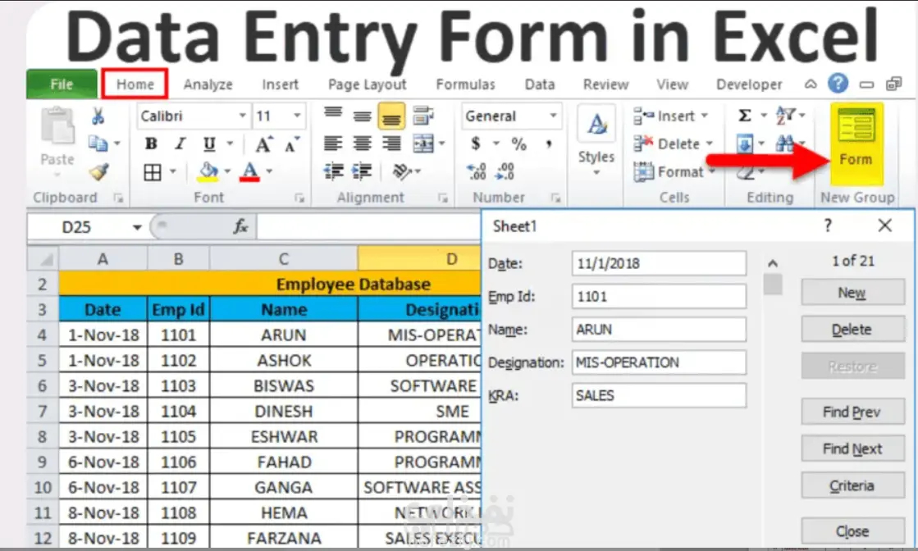Click Criteria in the form

852,485
